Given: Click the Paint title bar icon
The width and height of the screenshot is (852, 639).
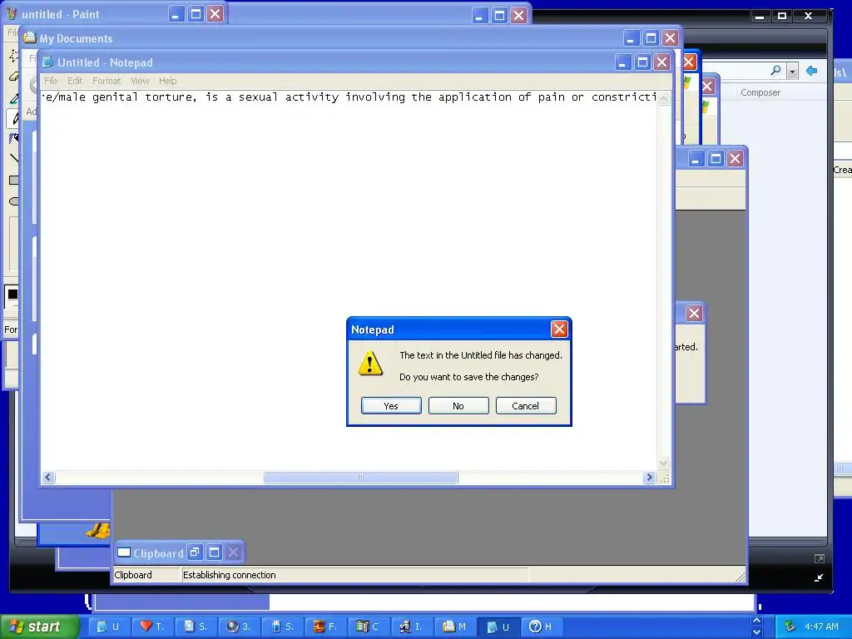Looking at the screenshot, I should coord(12,14).
